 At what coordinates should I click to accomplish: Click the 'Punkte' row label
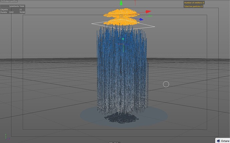pos(4,12)
